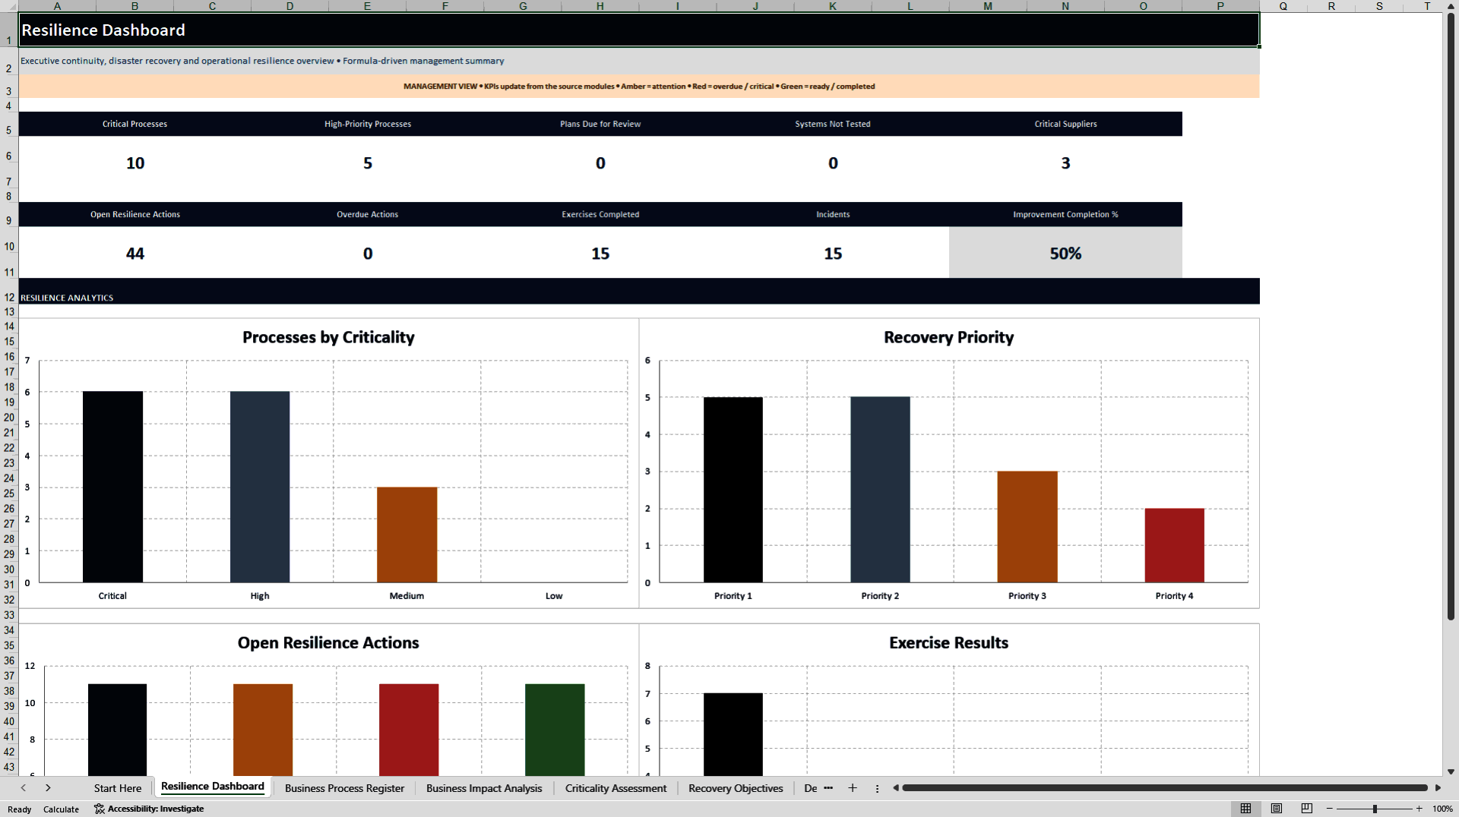Click the 100% zoom level button
This screenshot has width=1459, height=817.
[1442, 809]
